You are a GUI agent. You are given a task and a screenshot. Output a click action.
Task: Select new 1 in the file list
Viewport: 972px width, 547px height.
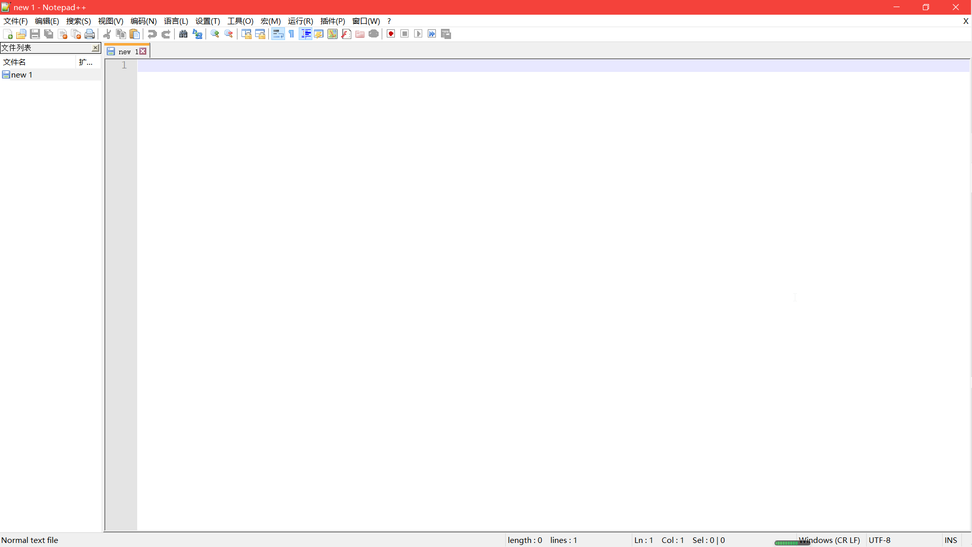(21, 74)
